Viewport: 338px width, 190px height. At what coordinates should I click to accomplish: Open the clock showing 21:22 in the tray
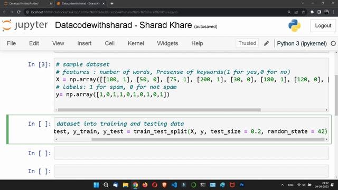click(x=322, y=185)
